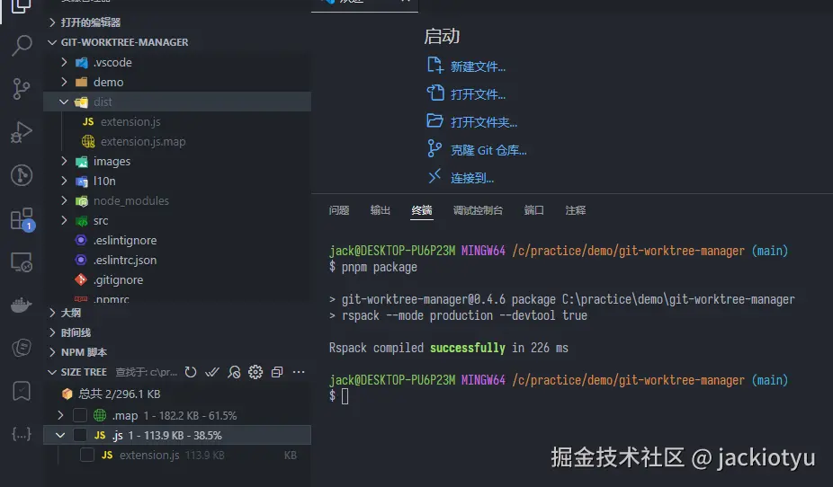Viewport: 833px width, 487px height.
Task: Expand the 打开的编辑器 section
Action: pos(52,22)
